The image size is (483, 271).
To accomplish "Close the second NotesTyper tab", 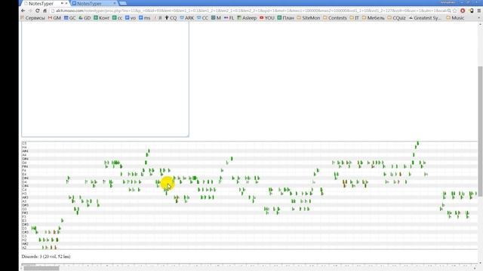I will (x=115, y=3).
